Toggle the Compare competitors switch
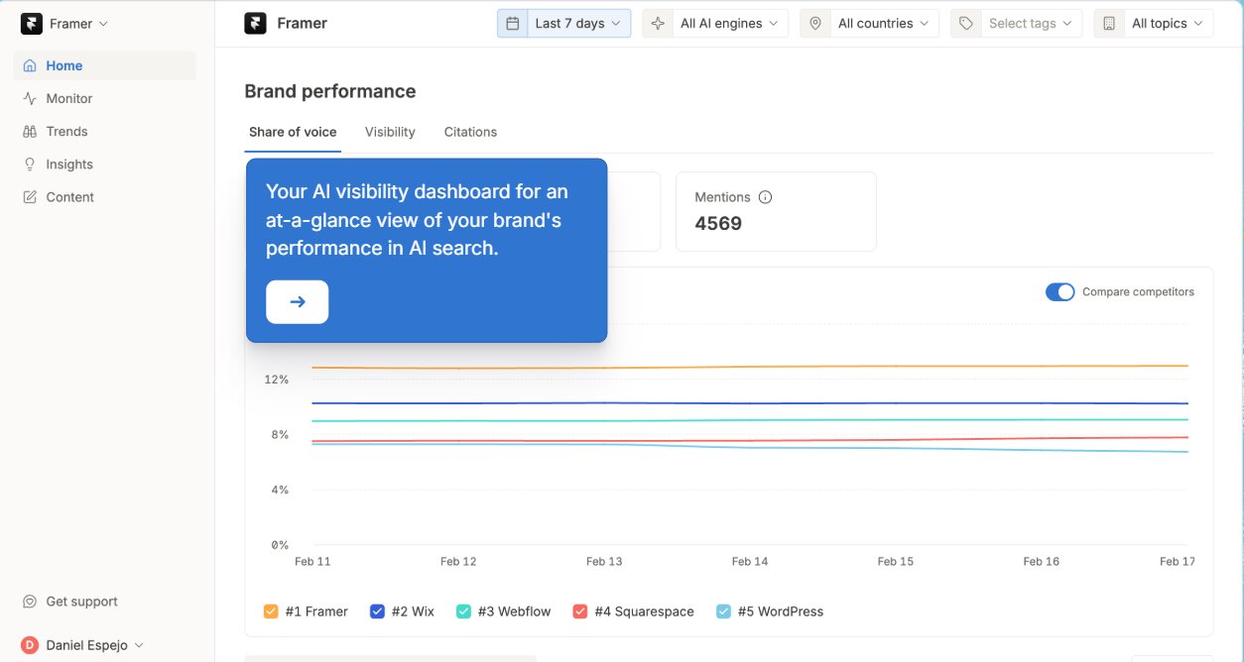Image resolution: width=1244 pixels, height=662 pixels. point(1059,292)
